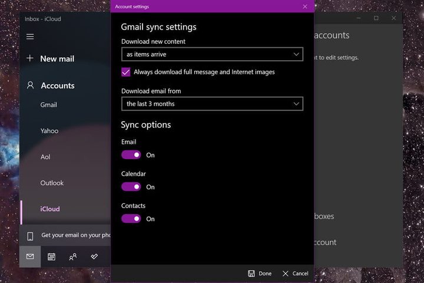Click the Accounts heading label
The image size is (424, 283).
58,85
